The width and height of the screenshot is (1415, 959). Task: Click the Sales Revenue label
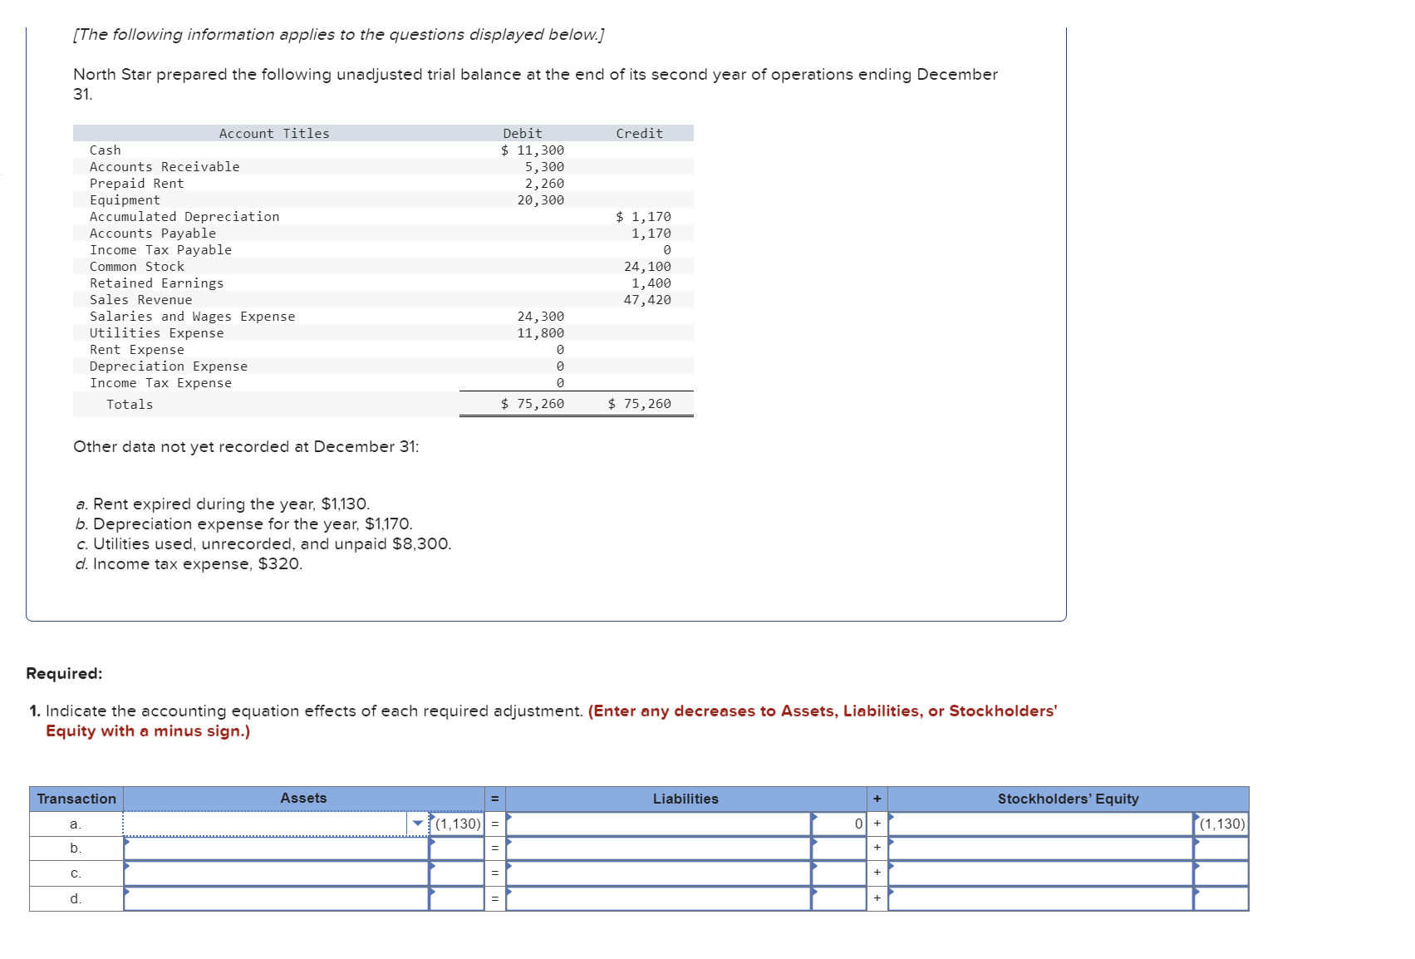tap(141, 300)
